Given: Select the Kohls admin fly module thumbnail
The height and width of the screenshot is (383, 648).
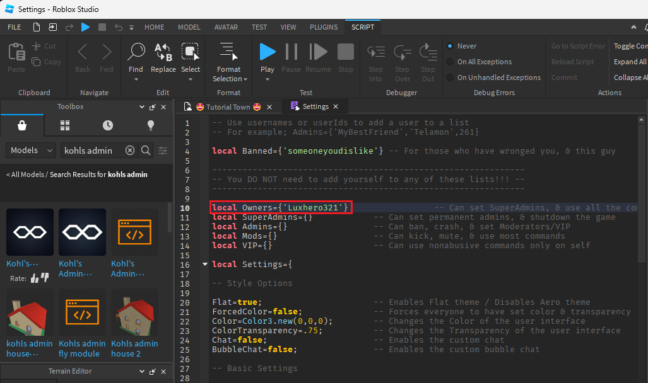Looking at the screenshot, I should pos(82,312).
